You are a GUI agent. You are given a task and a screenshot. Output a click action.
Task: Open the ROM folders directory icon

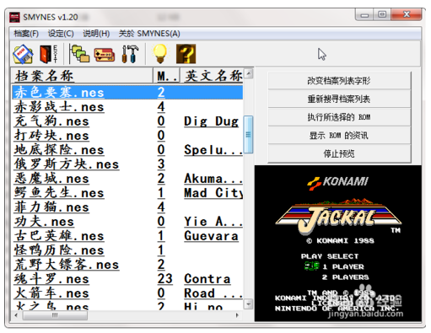79,54
